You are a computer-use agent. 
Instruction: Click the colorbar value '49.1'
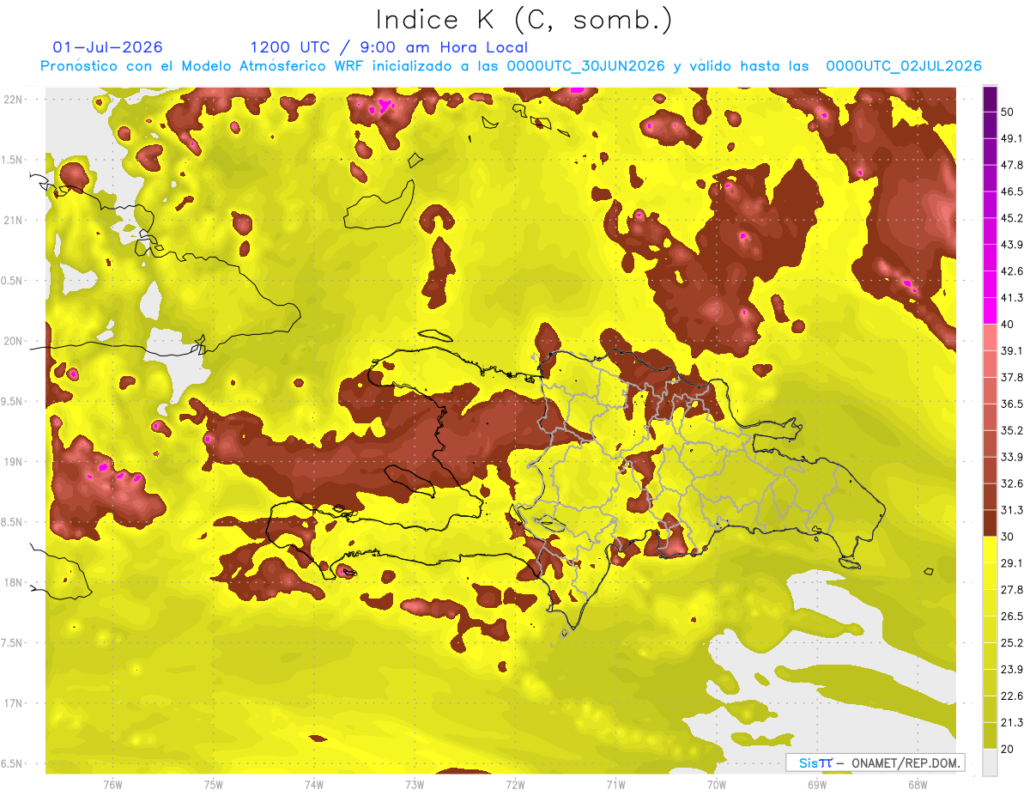tap(1012, 138)
